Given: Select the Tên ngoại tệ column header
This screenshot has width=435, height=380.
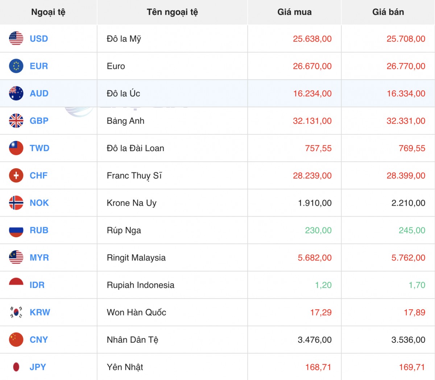Looking at the screenshot, I should tap(172, 12).
